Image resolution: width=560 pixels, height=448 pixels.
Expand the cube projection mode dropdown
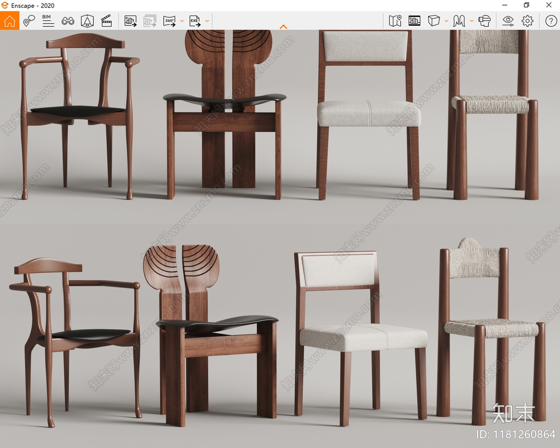tap(446, 21)
